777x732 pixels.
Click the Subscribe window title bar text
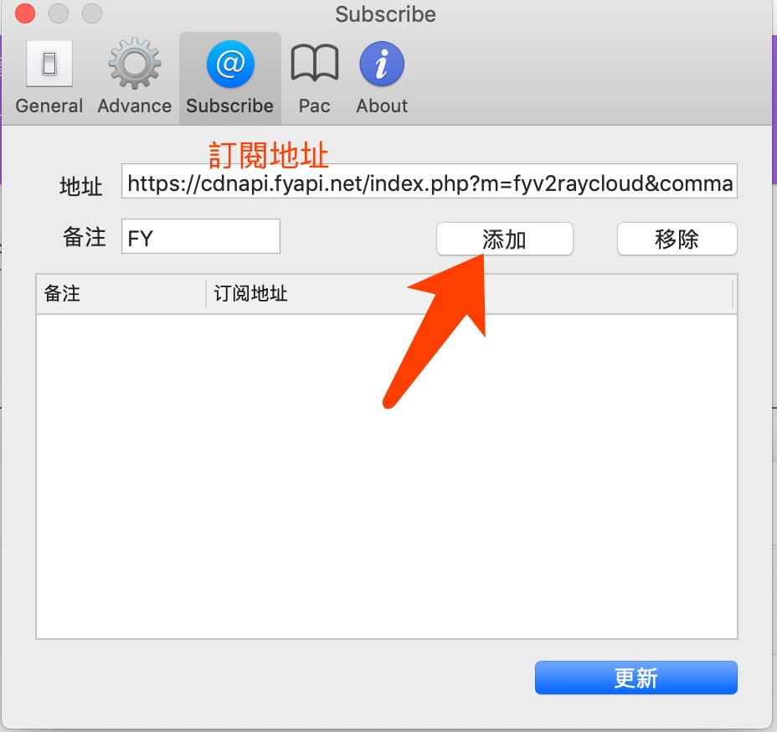(385, 14)
